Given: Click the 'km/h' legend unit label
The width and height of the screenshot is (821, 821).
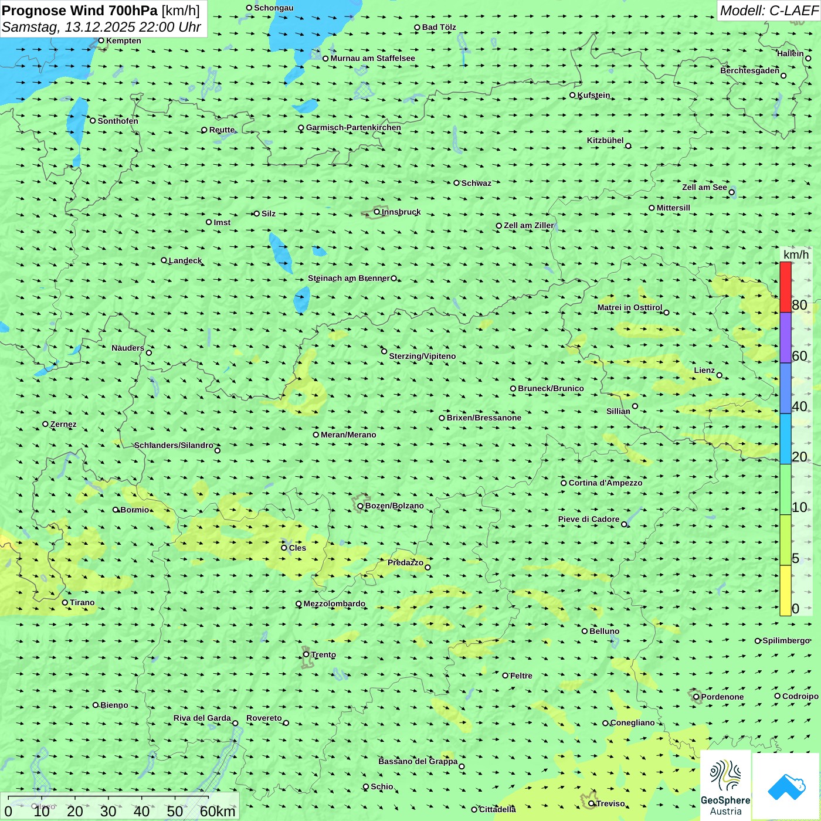Looking at the screenshot, I should point(796,255).
